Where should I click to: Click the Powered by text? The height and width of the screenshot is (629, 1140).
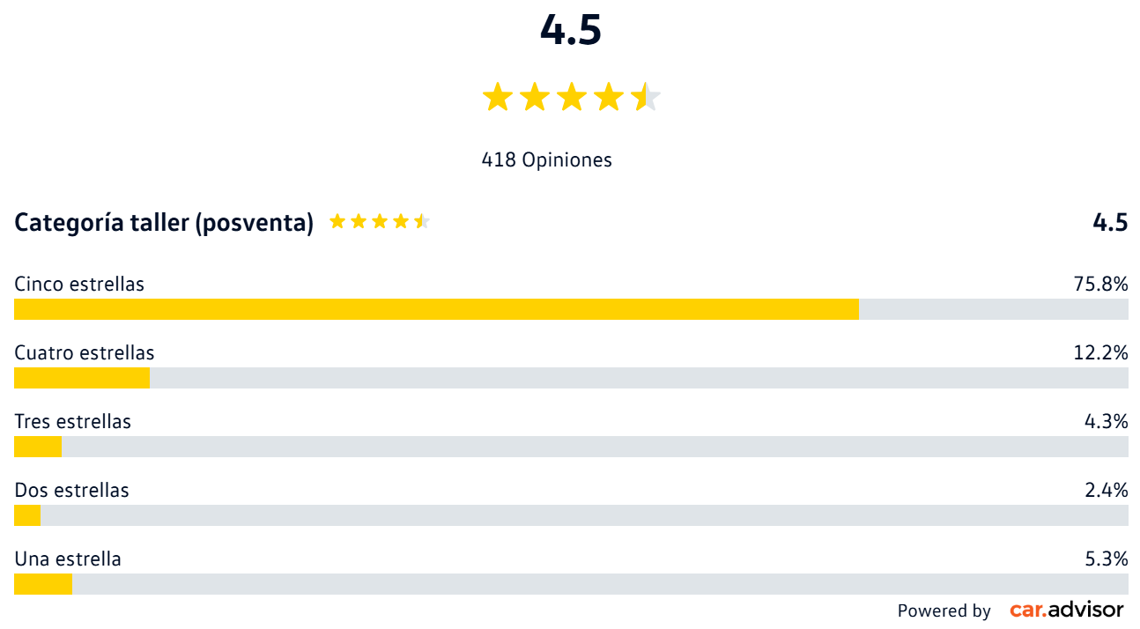[x=944, y=610]
